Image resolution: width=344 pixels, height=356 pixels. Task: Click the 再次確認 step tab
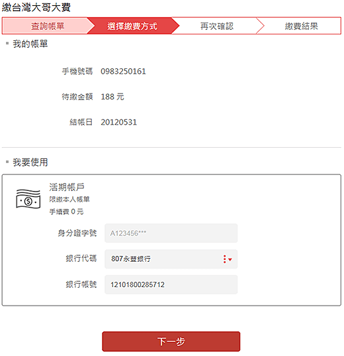click(217, 26)
